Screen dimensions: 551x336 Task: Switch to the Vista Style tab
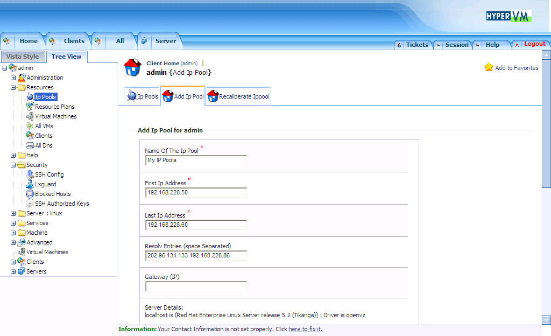pos(23,57)
